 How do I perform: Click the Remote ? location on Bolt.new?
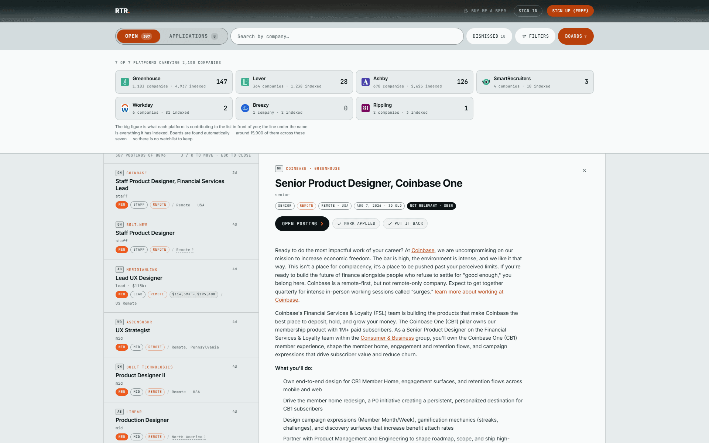click(x=185, y=250)
